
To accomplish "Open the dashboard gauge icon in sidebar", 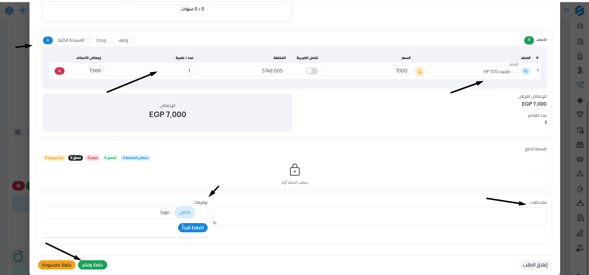I will pyautogui.click(x=580, y=26).
